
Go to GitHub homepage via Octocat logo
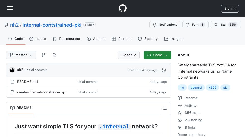pyautogui.click(x=122, y=8)
